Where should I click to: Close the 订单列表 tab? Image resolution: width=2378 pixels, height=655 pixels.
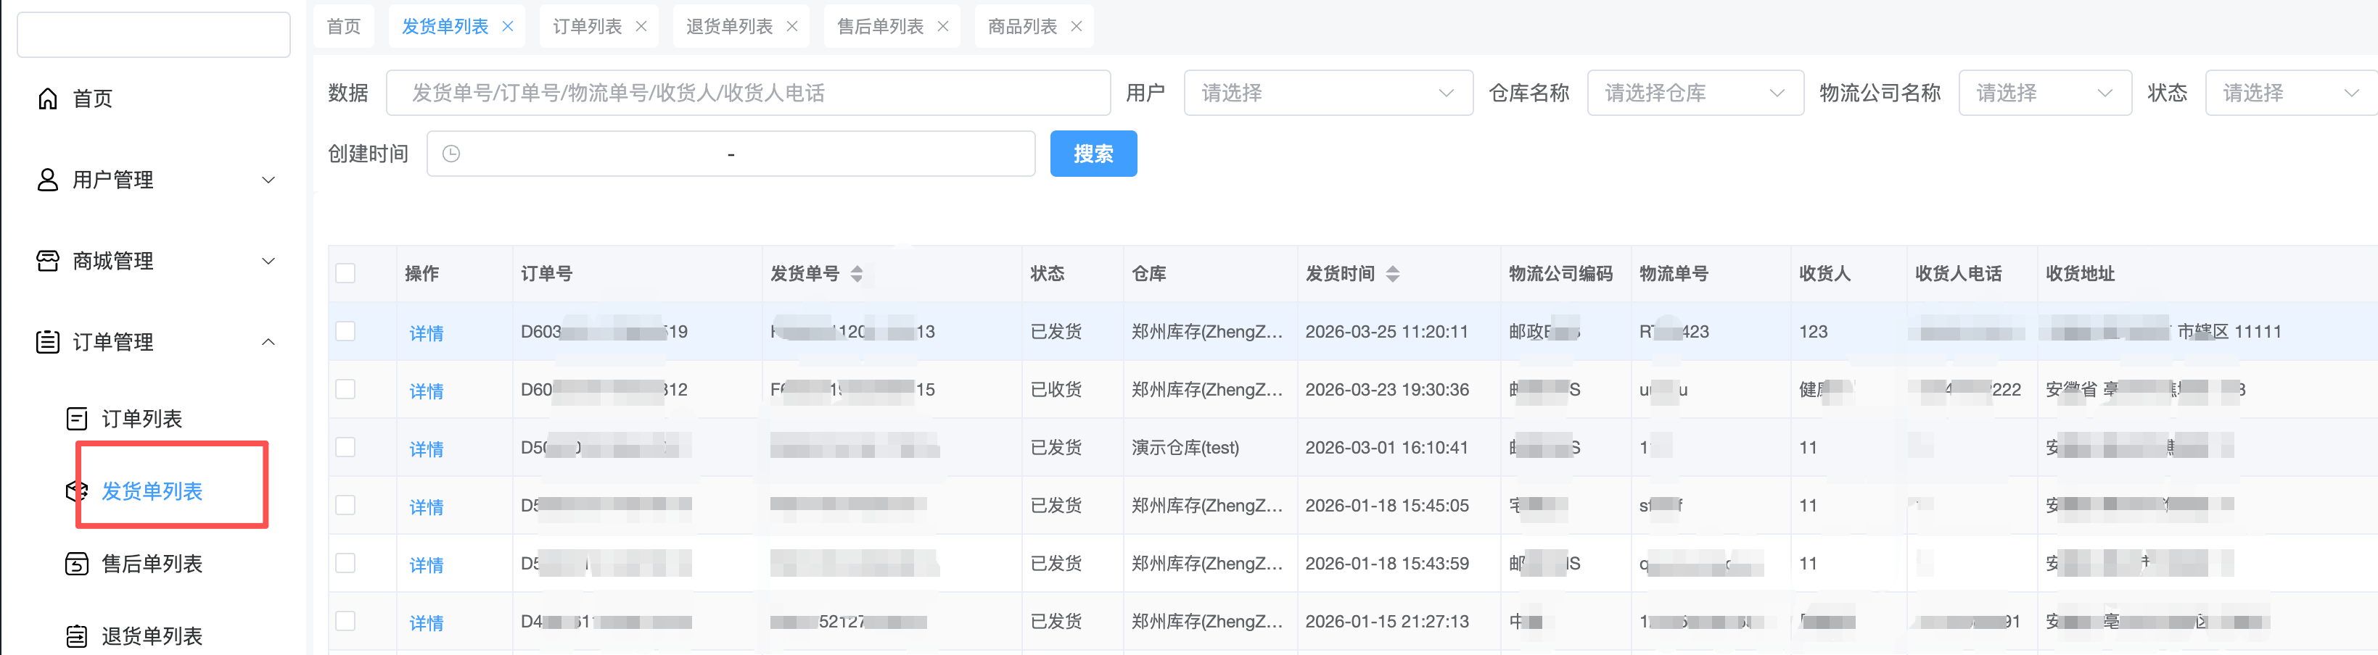641,27
